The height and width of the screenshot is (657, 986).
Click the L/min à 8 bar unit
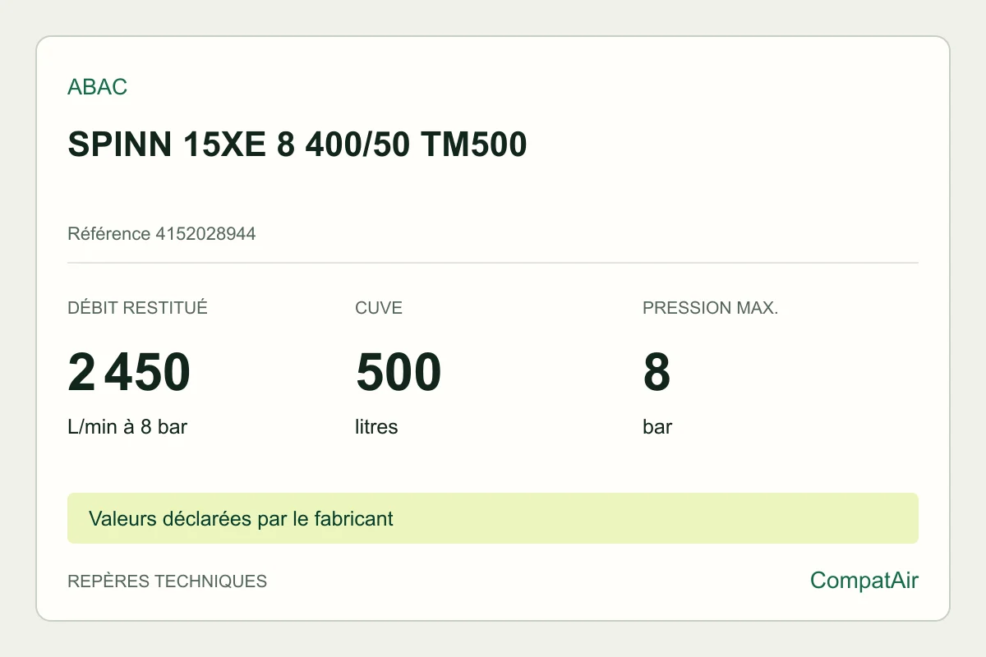click(x=127, y=427)
